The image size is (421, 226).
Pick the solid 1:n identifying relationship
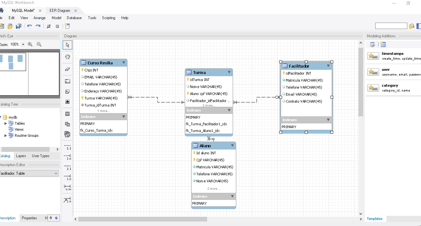67,178
